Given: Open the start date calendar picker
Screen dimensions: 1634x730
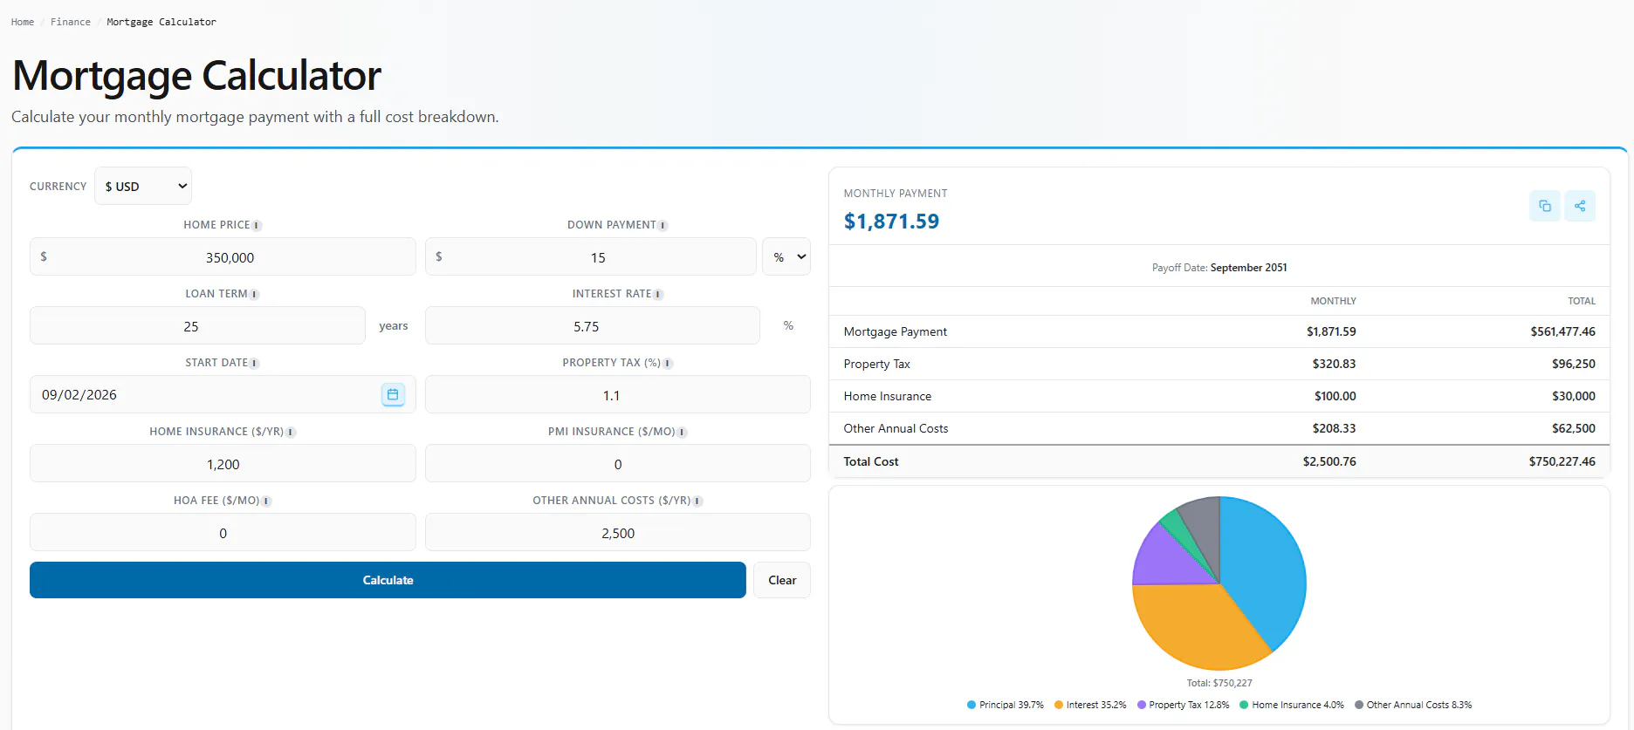Looking at the screenshot, I should coord(393,395).
